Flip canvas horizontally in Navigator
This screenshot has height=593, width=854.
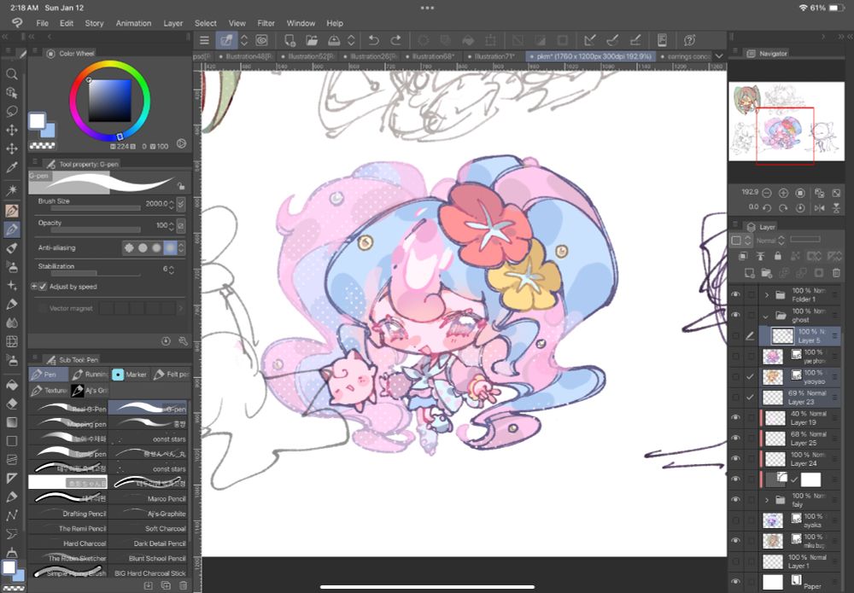click(x=819, y=208)
